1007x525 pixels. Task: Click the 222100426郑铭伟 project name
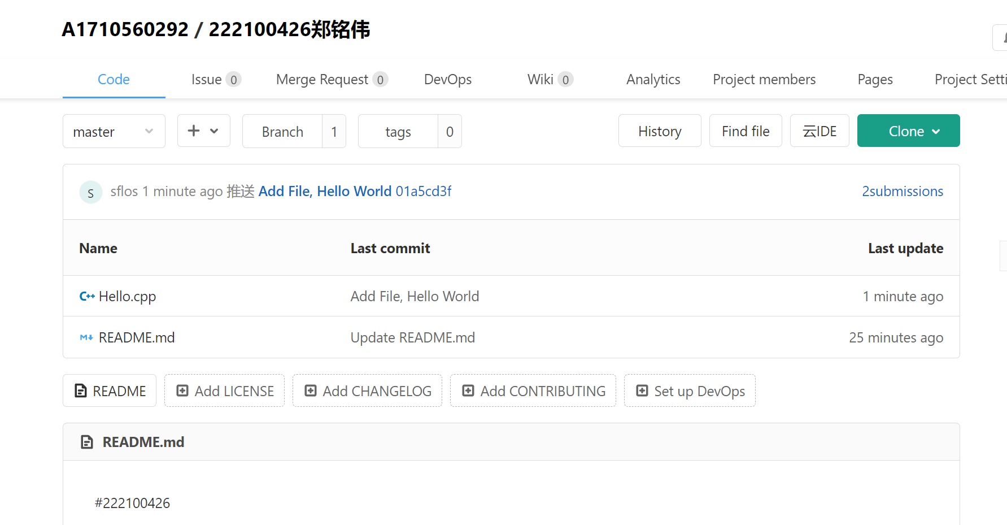coord(289,29)
